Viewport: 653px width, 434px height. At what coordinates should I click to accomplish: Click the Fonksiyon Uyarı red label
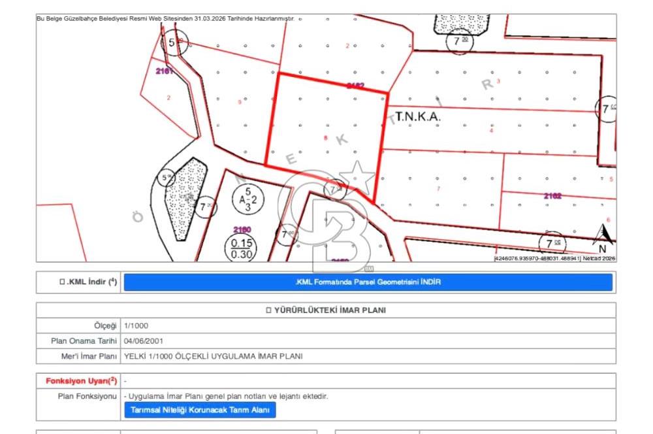click(x=81, y=380)
